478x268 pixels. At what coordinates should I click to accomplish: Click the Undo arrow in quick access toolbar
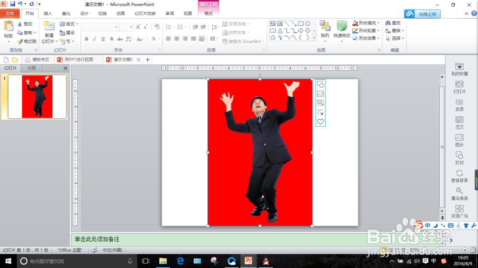pos(20,4)
